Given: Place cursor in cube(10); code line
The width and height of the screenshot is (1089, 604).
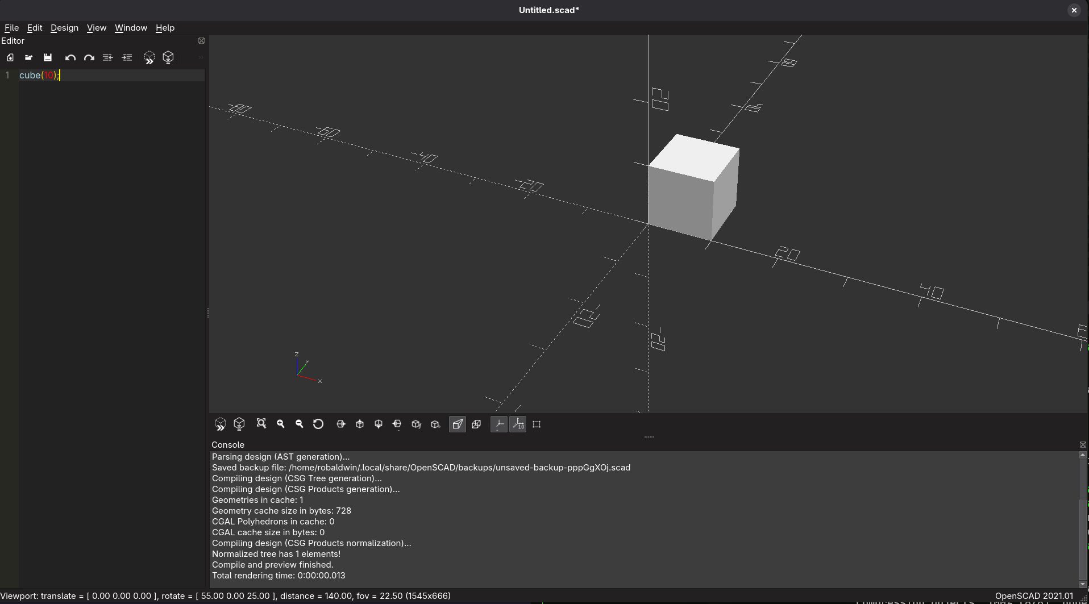Looking at the screenshot, I should pos(39,75).
